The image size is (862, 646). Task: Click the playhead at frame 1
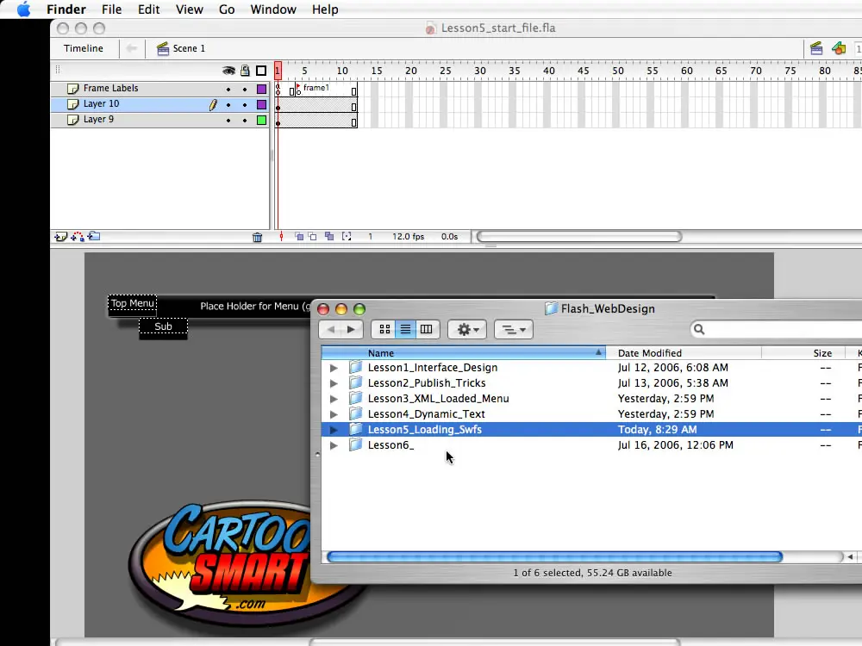[278, 71]
